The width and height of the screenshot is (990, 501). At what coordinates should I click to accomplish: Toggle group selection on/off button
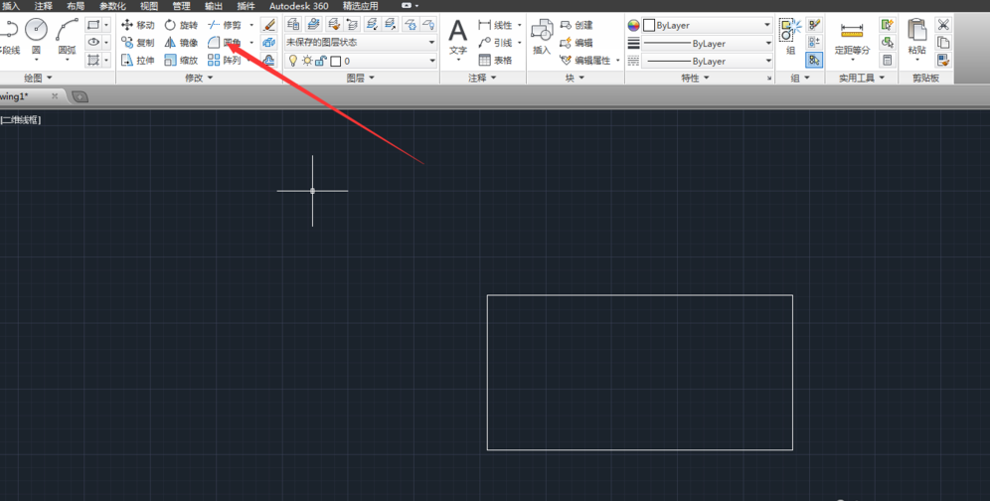point(814,61)
